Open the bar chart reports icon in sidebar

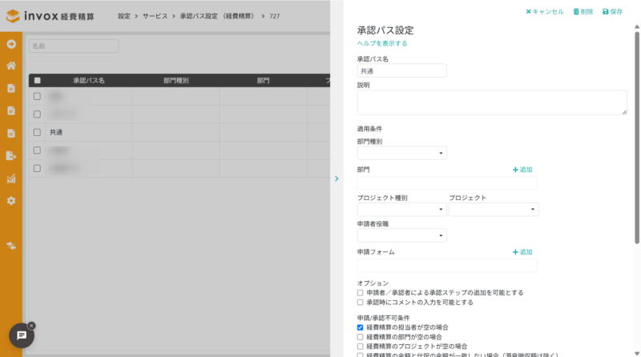click(11, 178)
